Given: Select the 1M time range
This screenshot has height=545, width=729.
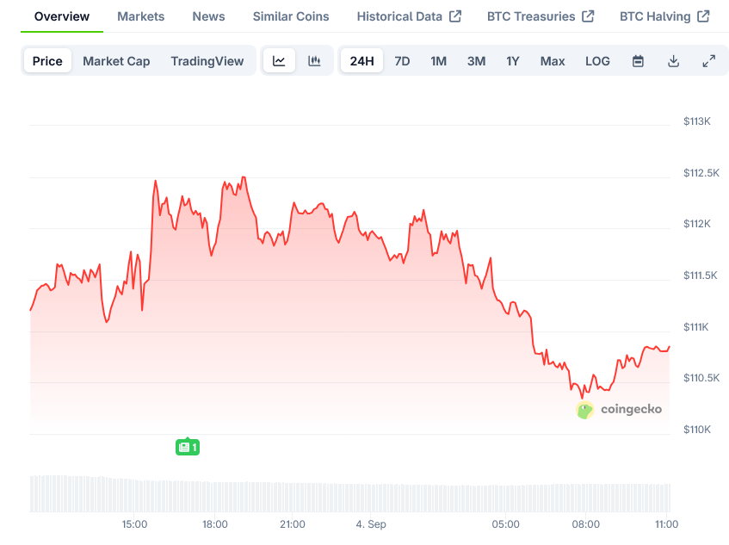Looking at the screenshot, I should (438, 61).
